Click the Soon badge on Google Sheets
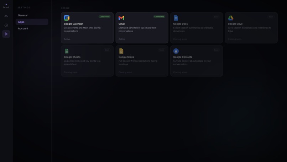Screen dimensions: 287x162 (107, 50)
